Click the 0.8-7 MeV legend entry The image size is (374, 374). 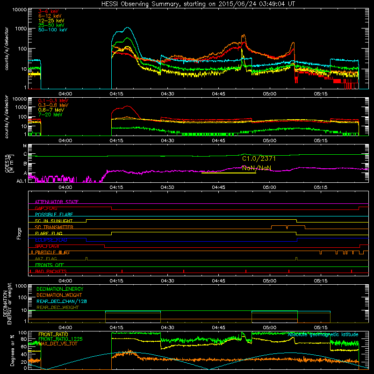tap(51, 110)
